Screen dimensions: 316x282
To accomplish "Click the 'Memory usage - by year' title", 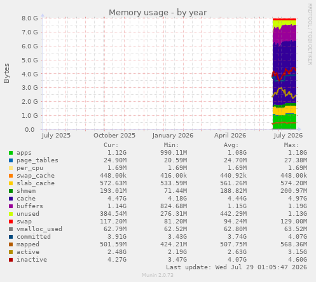I will coord(158,13).
